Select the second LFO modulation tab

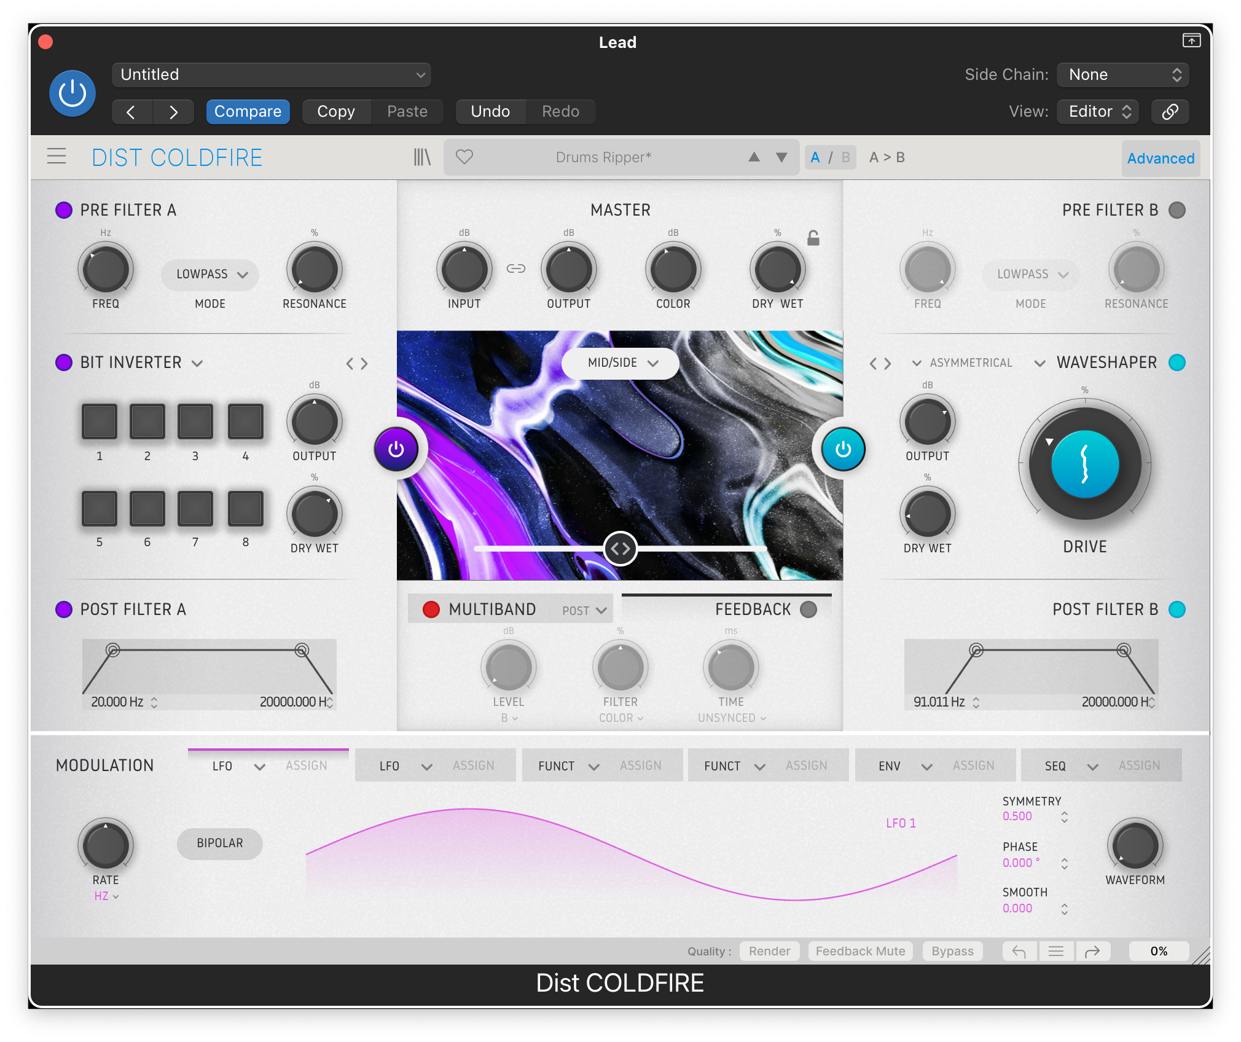point(436,766)
